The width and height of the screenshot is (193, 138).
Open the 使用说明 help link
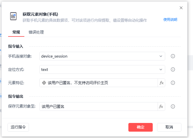[x=170, y=20]
